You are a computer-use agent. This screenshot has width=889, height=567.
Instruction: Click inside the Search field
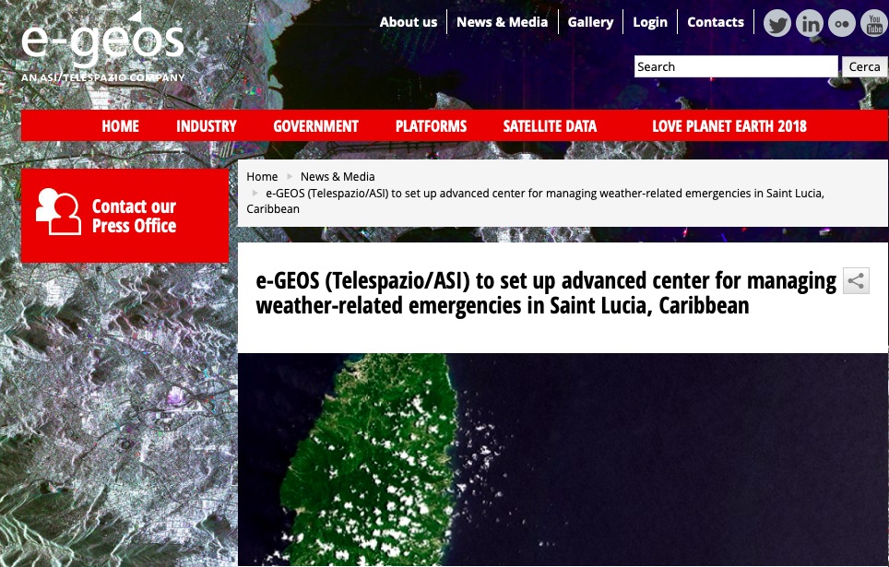coord(736,66)
